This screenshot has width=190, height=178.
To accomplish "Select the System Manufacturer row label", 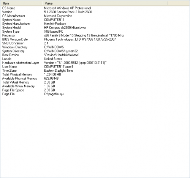I will pyautogui.click(x=16, y=24).
